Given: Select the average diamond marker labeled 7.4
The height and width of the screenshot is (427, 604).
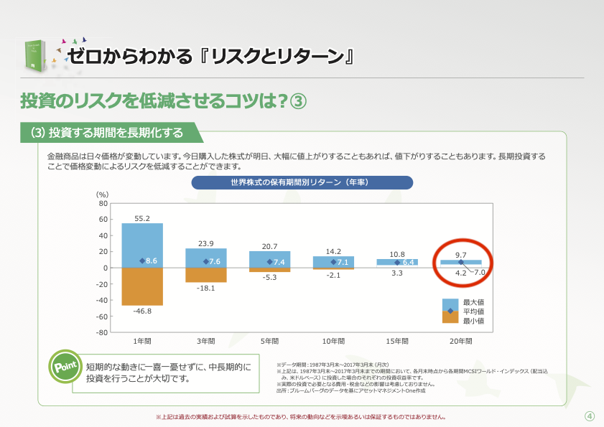Looking at the screenshot, I should point(269,262).
